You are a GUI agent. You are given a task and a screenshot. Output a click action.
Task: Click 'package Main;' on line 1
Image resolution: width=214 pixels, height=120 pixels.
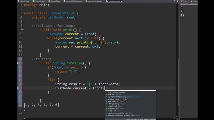point(36,5)
